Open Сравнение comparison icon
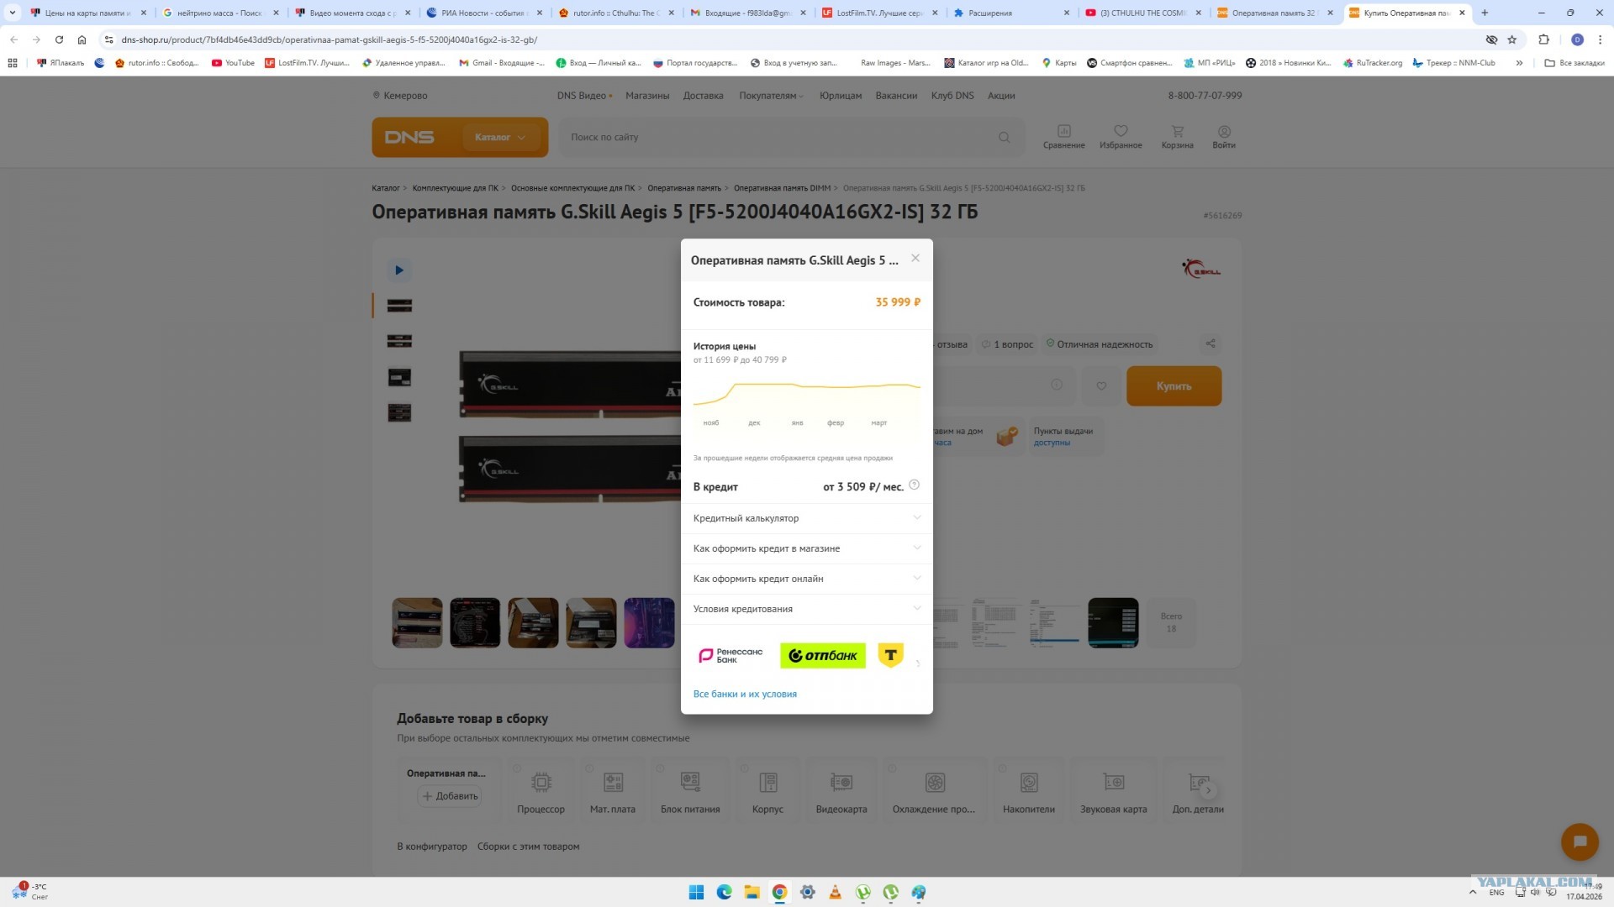This screenshot has width=1614, height=907. click(x=1063, y=137)
